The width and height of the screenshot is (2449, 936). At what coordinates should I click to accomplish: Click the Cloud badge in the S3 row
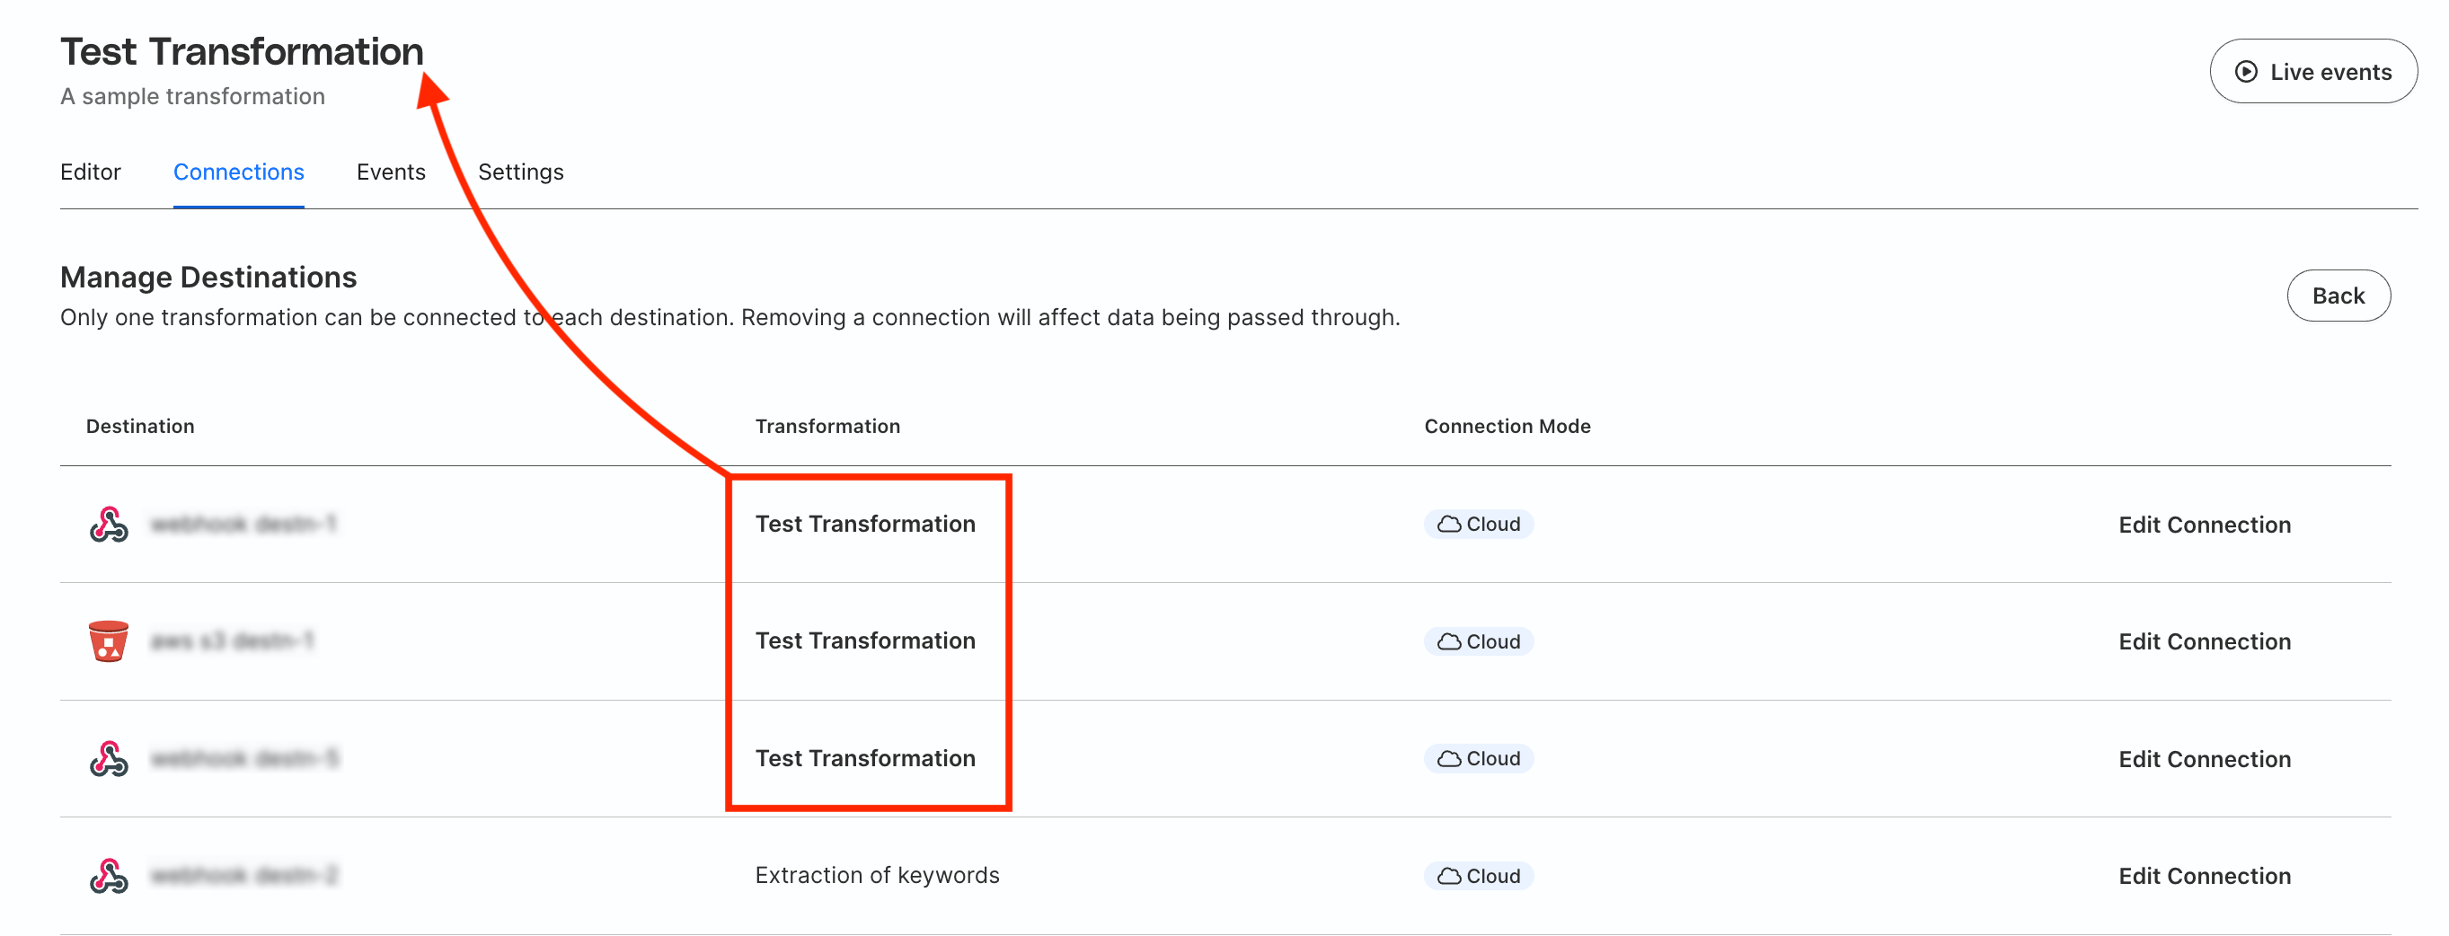1479,642
